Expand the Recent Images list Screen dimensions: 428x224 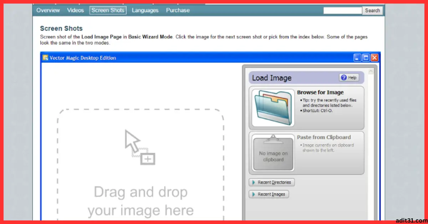pyautogui.click(x=269, y=194)
